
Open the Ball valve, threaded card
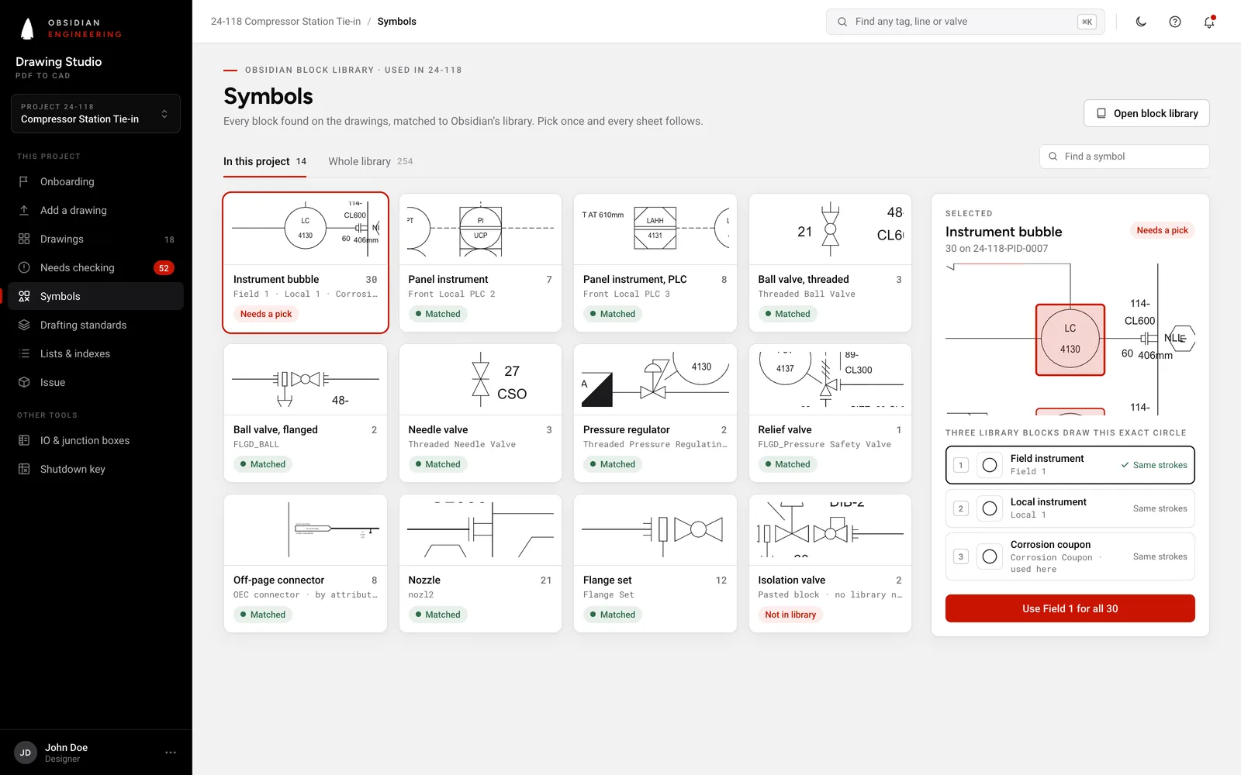(x=830, y=263)
